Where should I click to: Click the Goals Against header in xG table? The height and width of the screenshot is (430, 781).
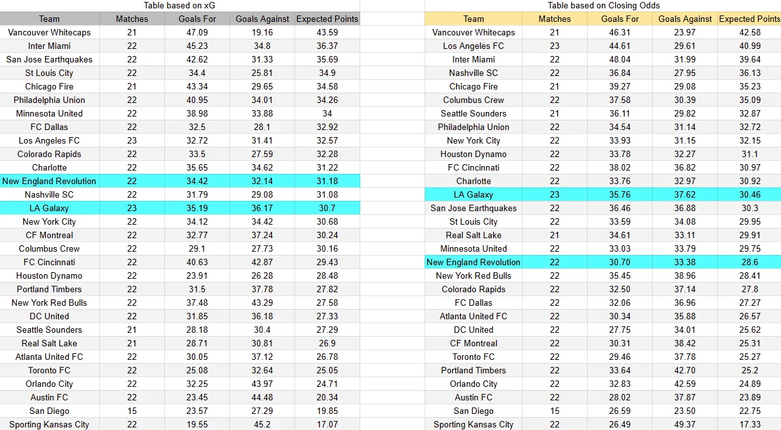point(263,19)
